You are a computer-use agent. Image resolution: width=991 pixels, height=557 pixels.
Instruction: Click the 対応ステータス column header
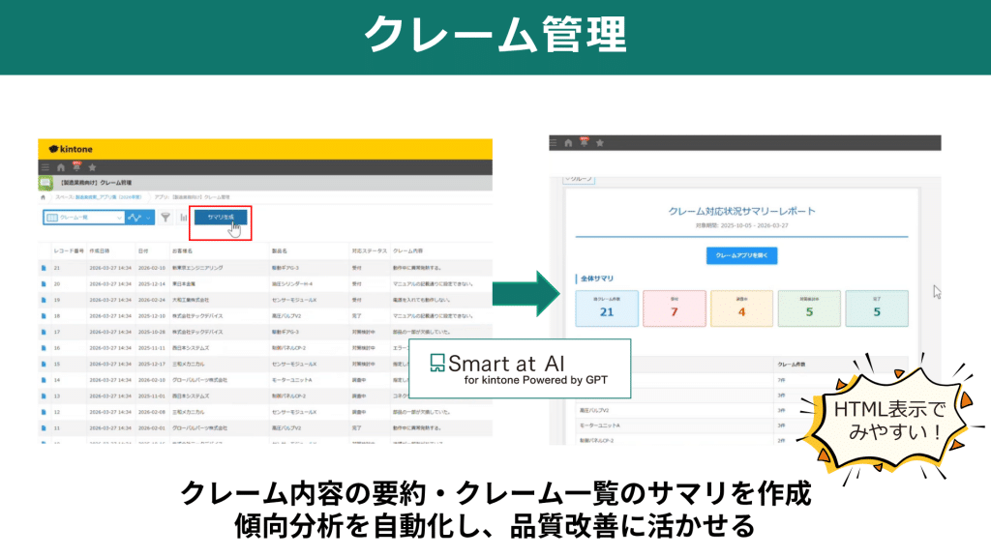click(369, 250)
